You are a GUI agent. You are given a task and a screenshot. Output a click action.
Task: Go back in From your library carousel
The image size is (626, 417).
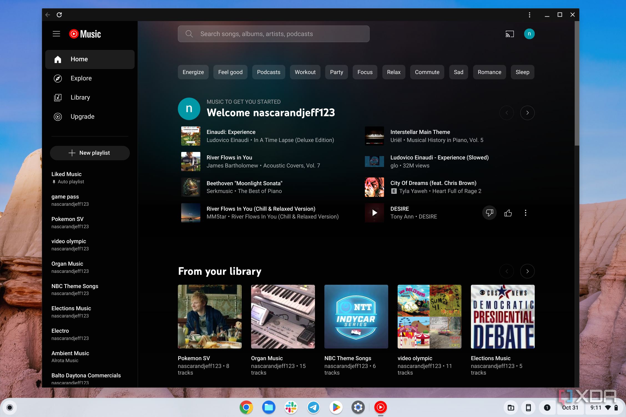coord(506,271)
